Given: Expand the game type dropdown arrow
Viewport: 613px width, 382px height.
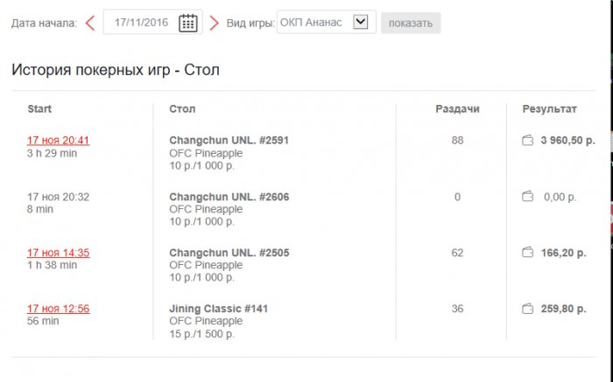Looking at the screenshot, I should [360, 23].
